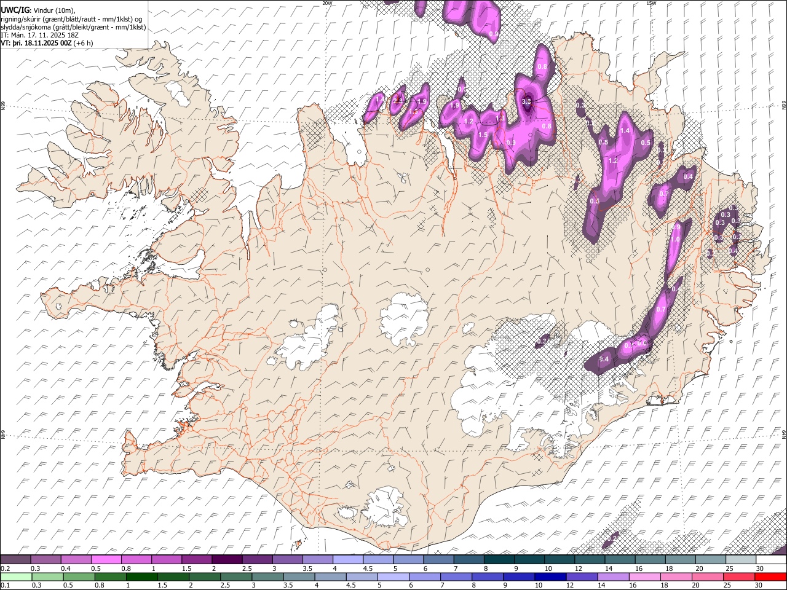Click the '2.5' label on top legend row
This screenshot has height=590, width=787.
coord(247,568)
